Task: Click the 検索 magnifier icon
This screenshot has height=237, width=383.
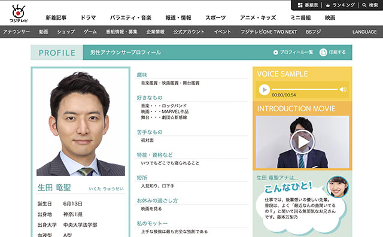Action: tap(364, 5)
